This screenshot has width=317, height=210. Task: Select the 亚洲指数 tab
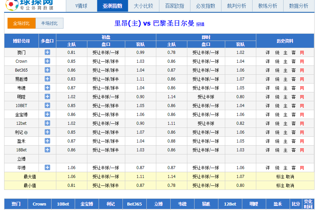click(x=113, y=6)
